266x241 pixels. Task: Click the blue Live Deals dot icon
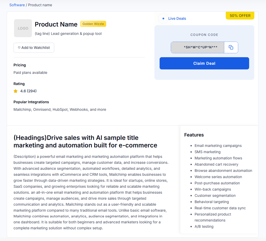(x=163, y=18)
